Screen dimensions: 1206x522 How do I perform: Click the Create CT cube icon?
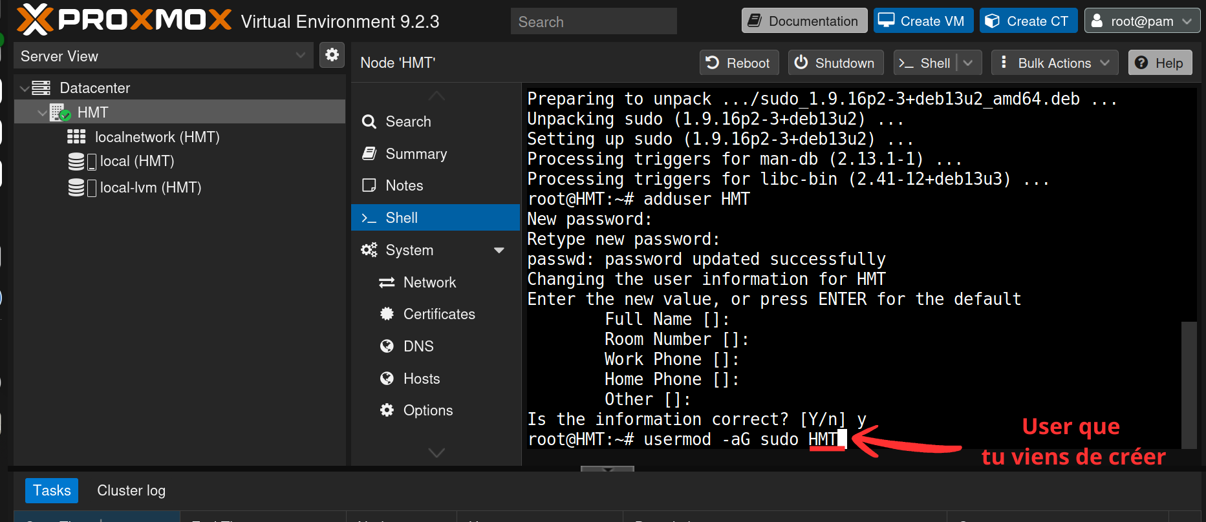[x=992, y=21]
